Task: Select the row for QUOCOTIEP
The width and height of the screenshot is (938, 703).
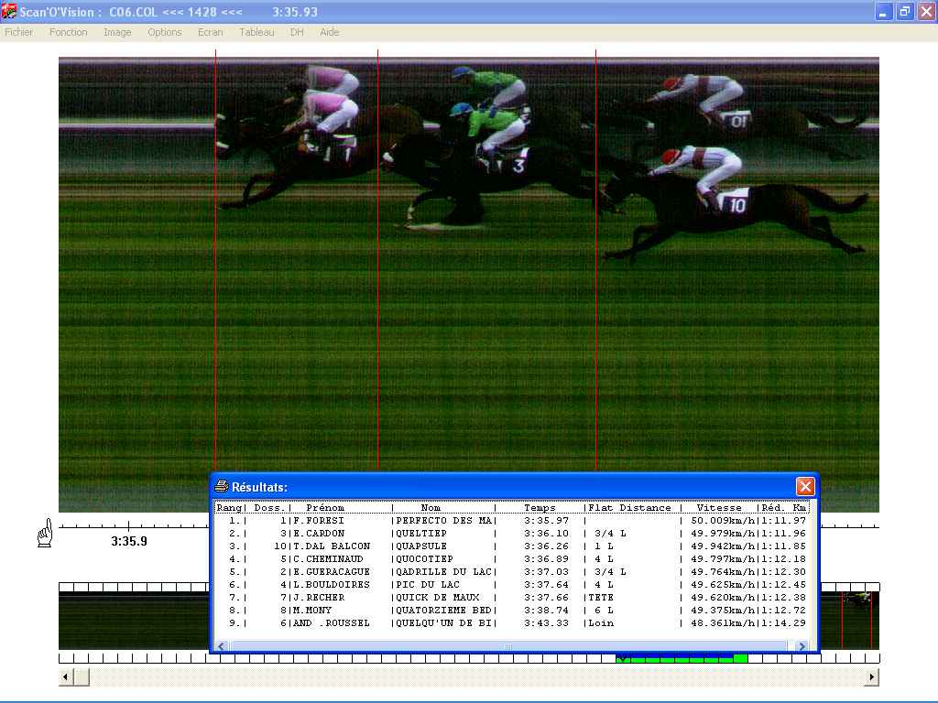Action: [511, 559]
